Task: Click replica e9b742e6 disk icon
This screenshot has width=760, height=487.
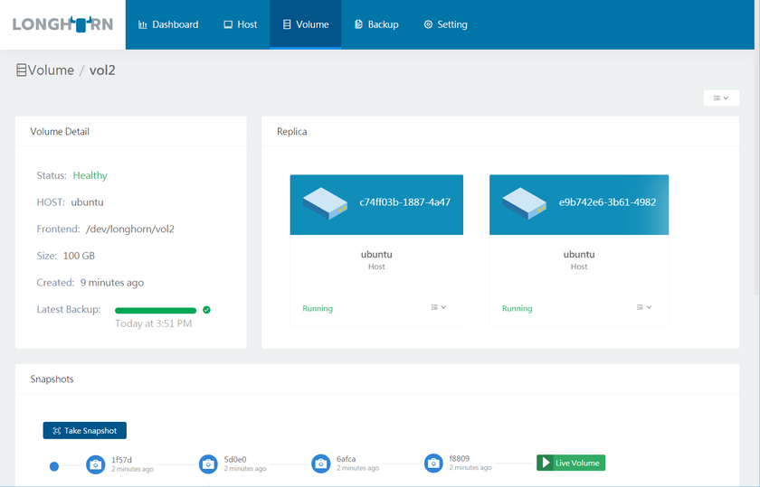Action: [526, 202]
